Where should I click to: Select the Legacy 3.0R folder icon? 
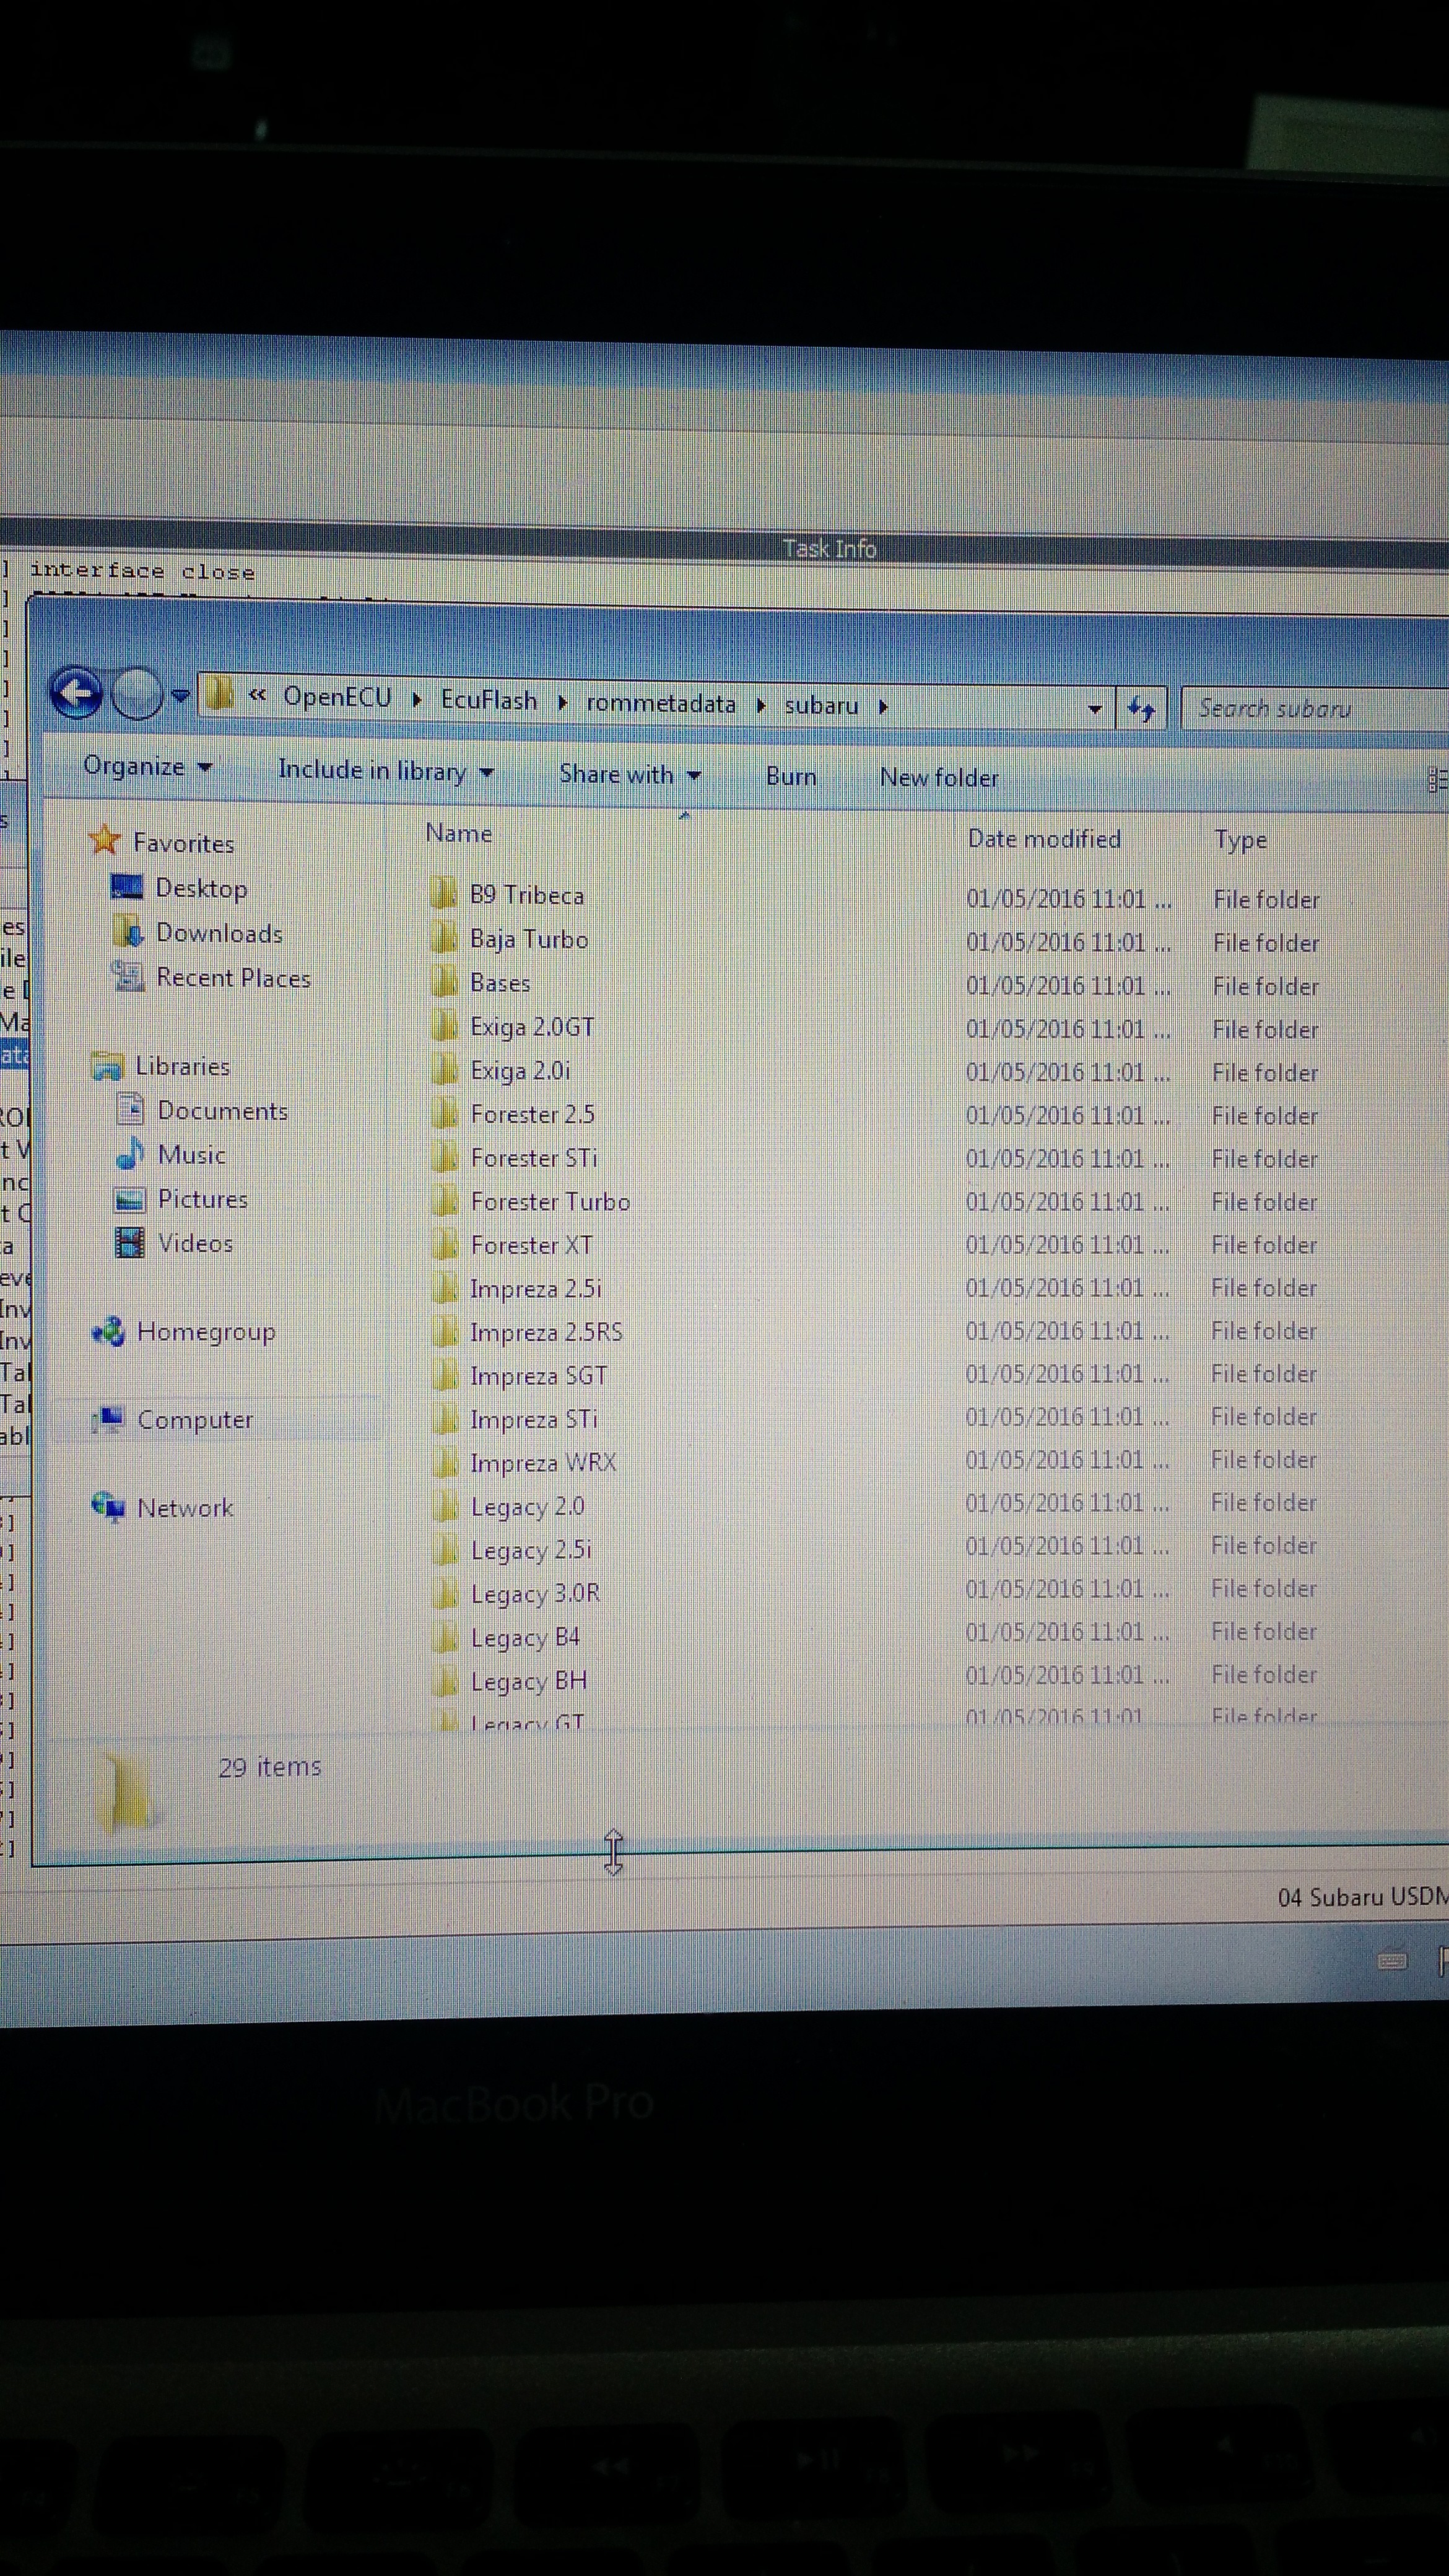point(446,1593)
